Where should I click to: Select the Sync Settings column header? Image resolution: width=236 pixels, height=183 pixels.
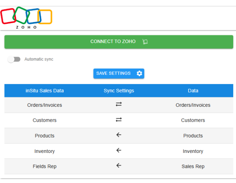(119, 91)
